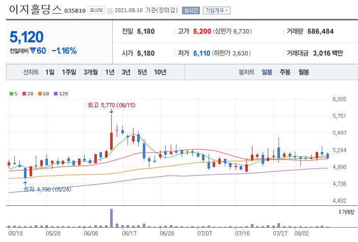
Task: Click the 하한가 3,630 text
Action: (x=232, y=53)
